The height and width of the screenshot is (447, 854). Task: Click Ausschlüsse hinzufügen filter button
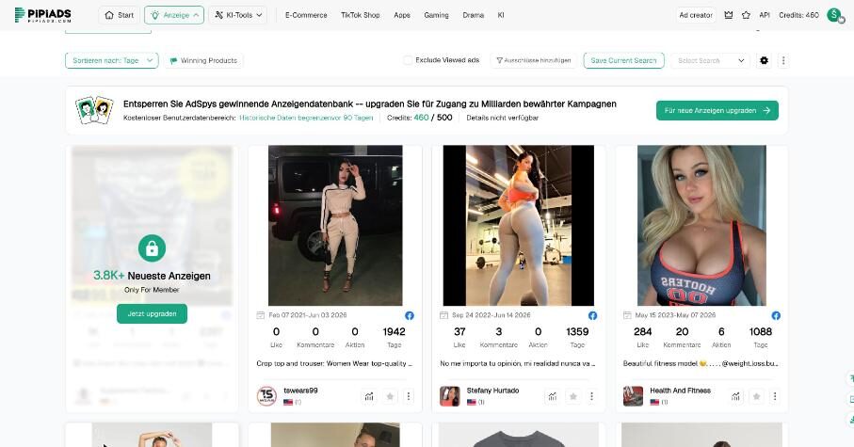tap(533, 60)
